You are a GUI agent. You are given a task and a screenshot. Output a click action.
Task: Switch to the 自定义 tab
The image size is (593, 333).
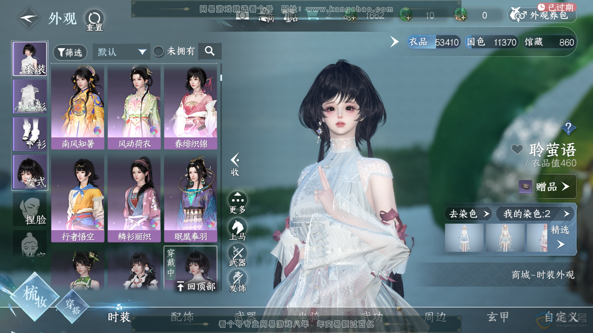pyautogui.click(x=561, y=317)
